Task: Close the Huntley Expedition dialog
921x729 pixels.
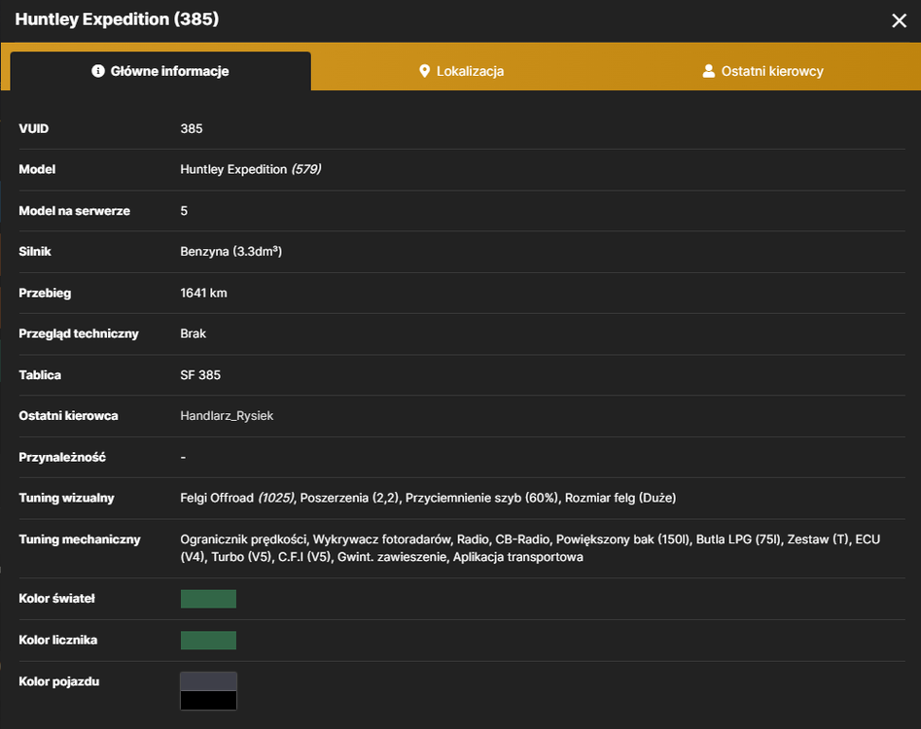Action: 899,20
